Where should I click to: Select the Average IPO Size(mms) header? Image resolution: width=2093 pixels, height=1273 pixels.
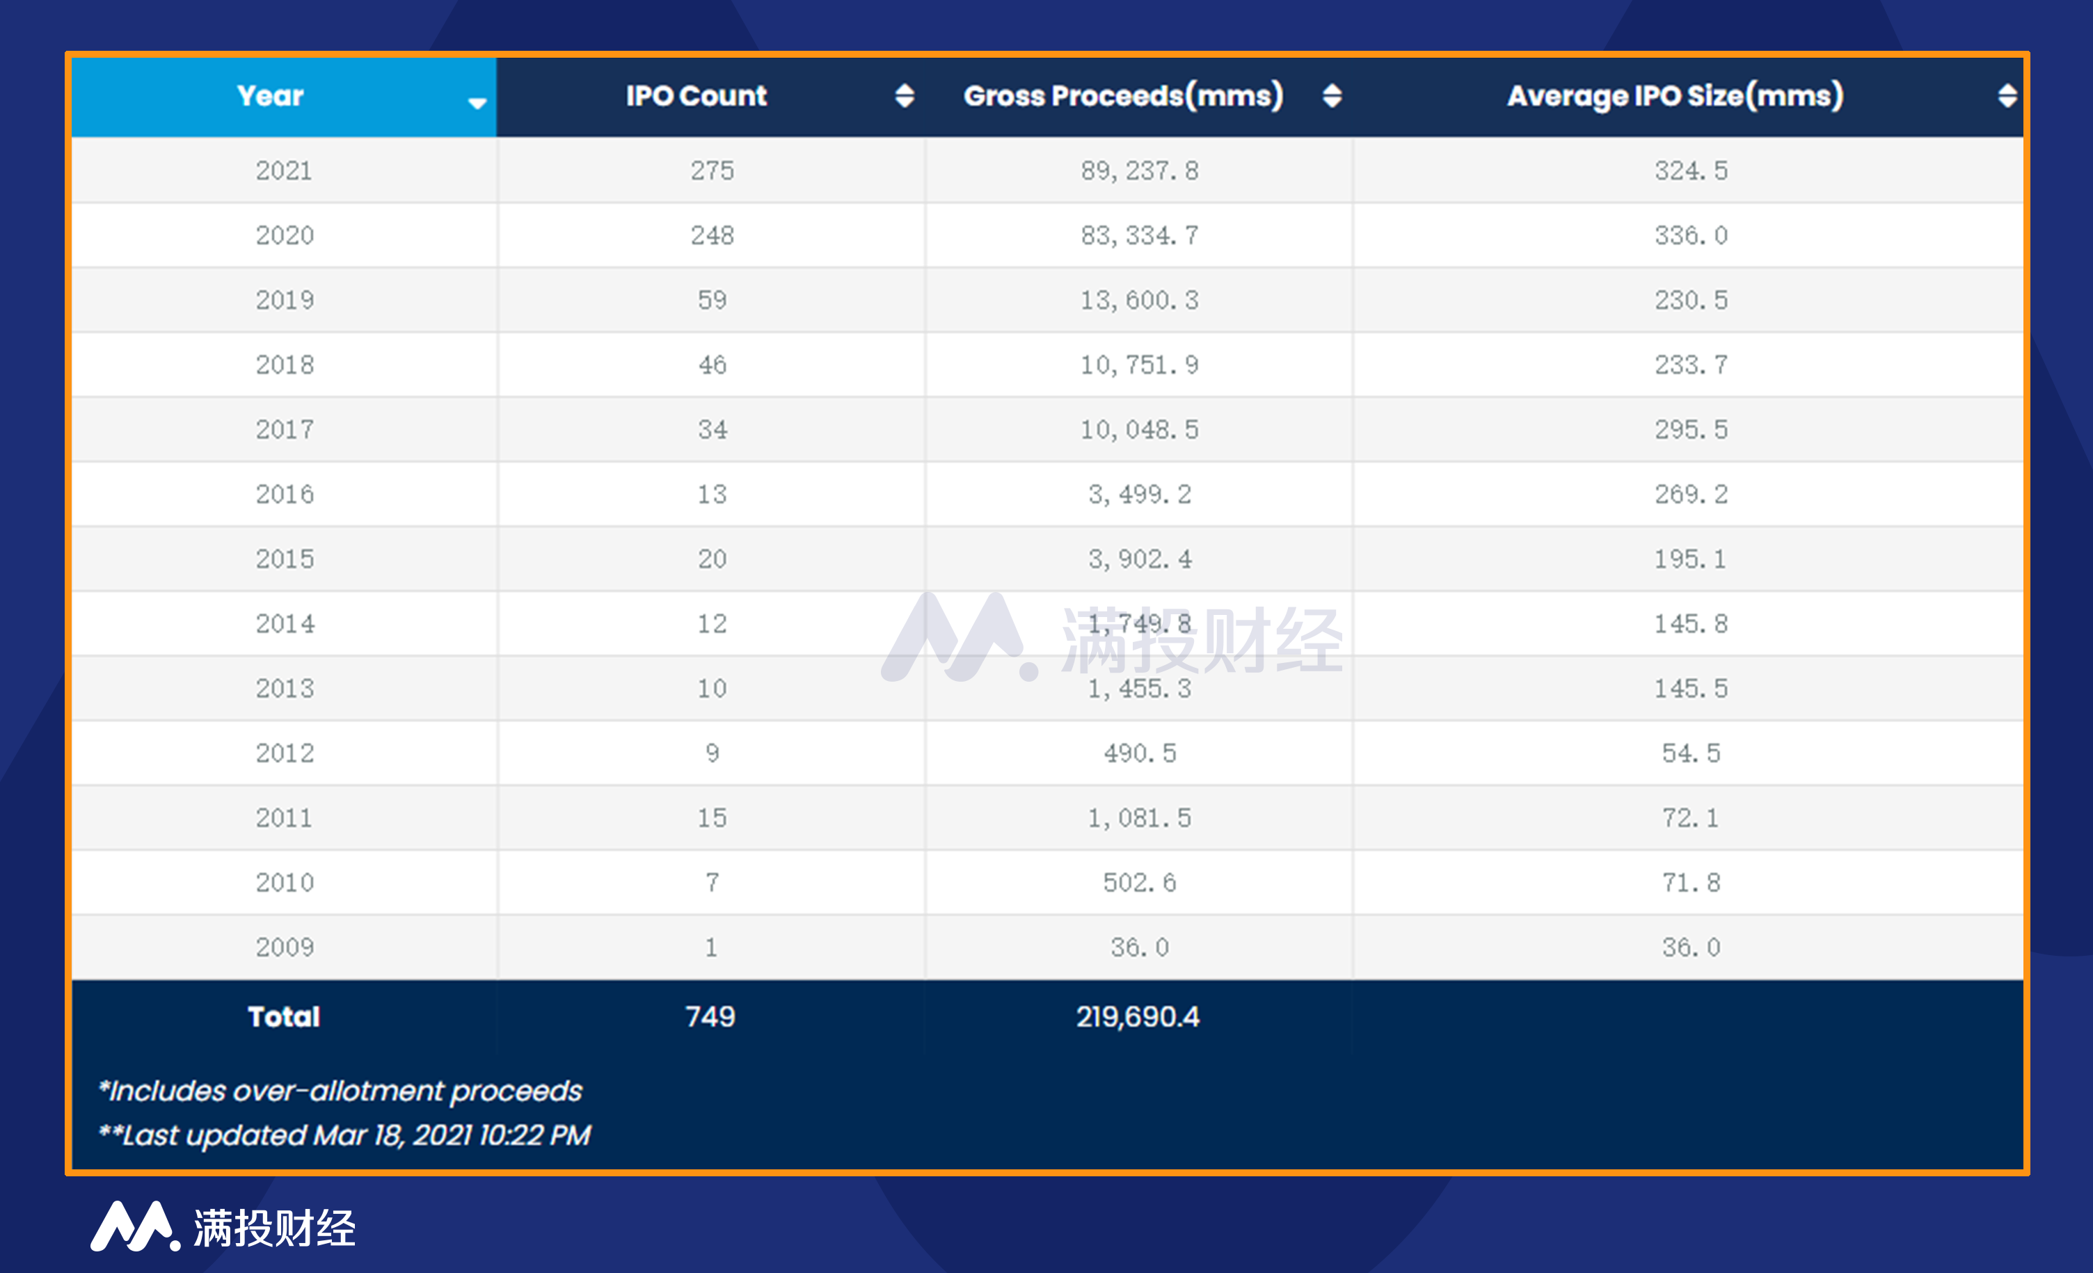pyautogui.click(x=1675, y=96)
